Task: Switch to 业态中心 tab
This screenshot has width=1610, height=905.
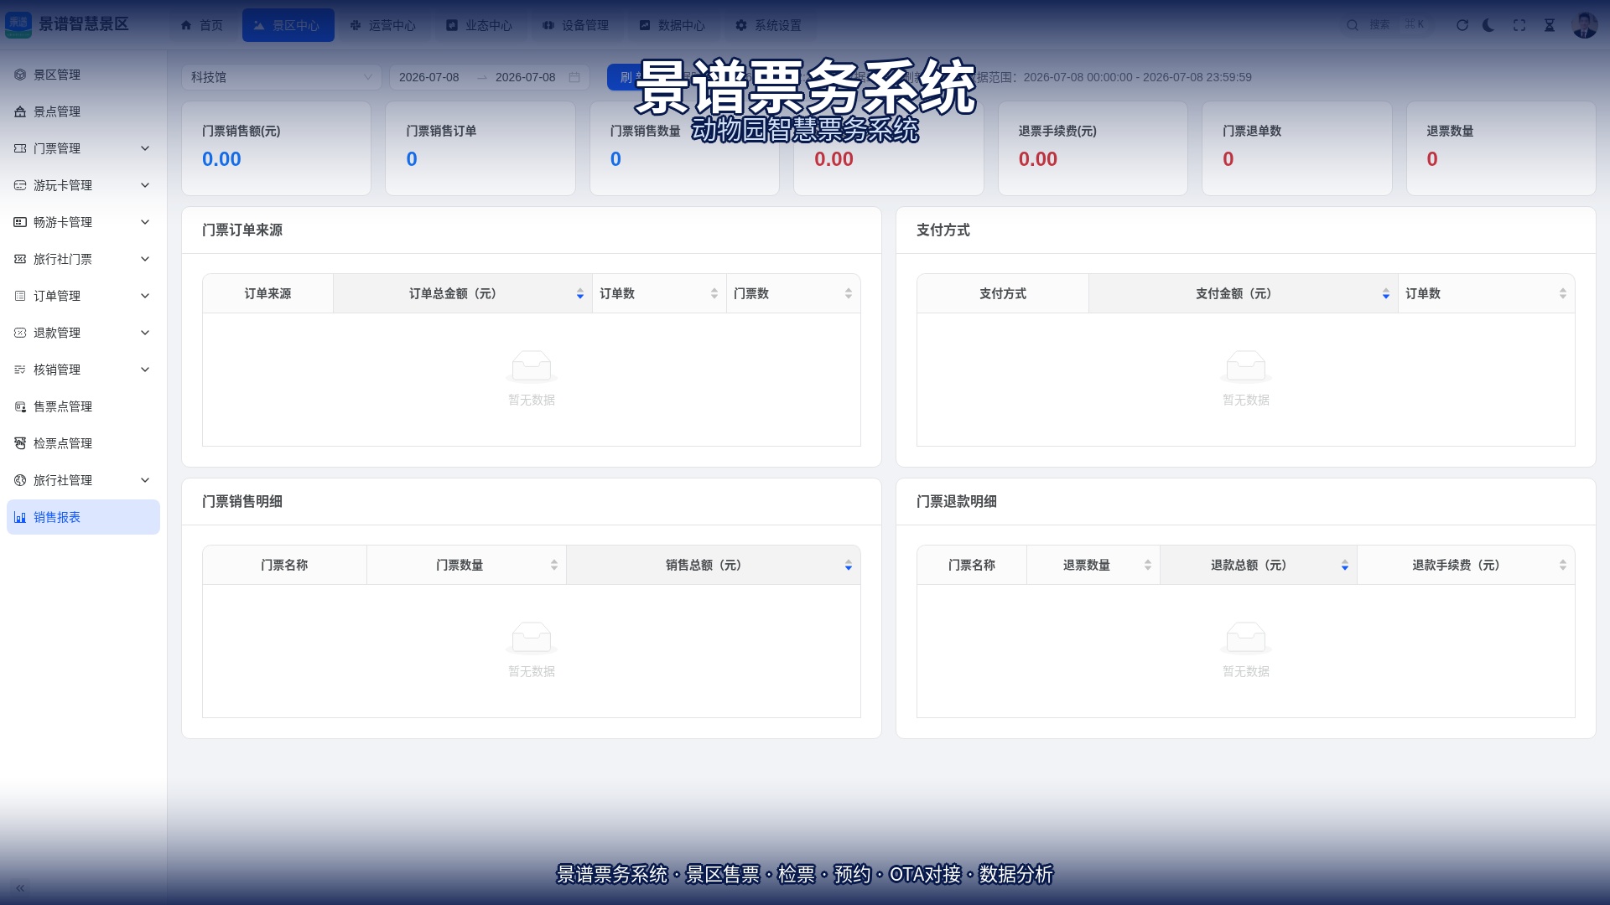Action: click(480, 25)
